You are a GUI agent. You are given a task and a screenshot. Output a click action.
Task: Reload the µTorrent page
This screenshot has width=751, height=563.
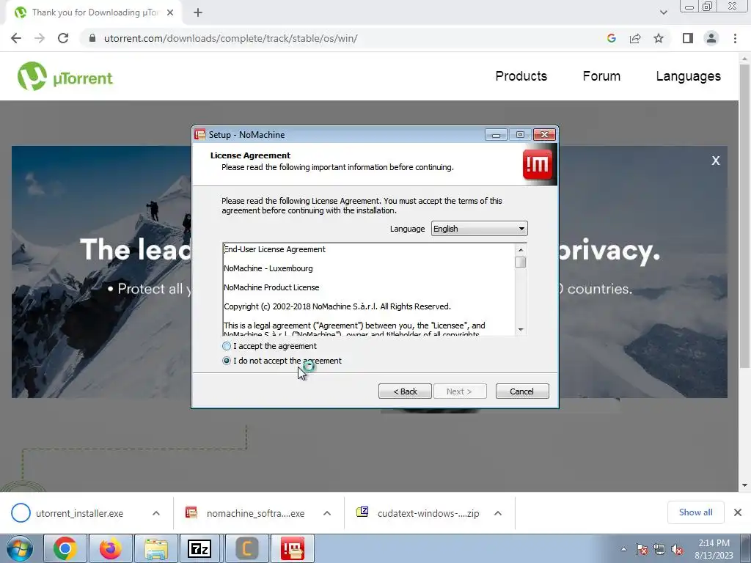pyautogui.click(x=63, y=38)
